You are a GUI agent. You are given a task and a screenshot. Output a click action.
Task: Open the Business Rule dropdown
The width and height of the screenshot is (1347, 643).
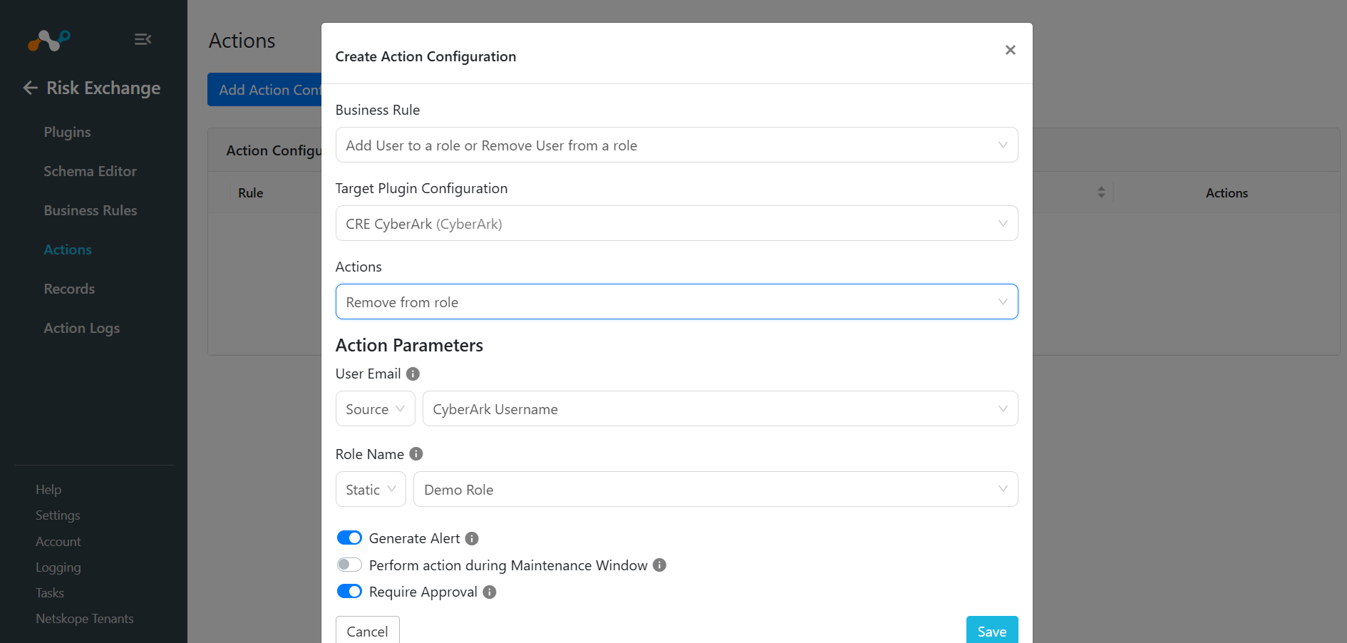676,145
